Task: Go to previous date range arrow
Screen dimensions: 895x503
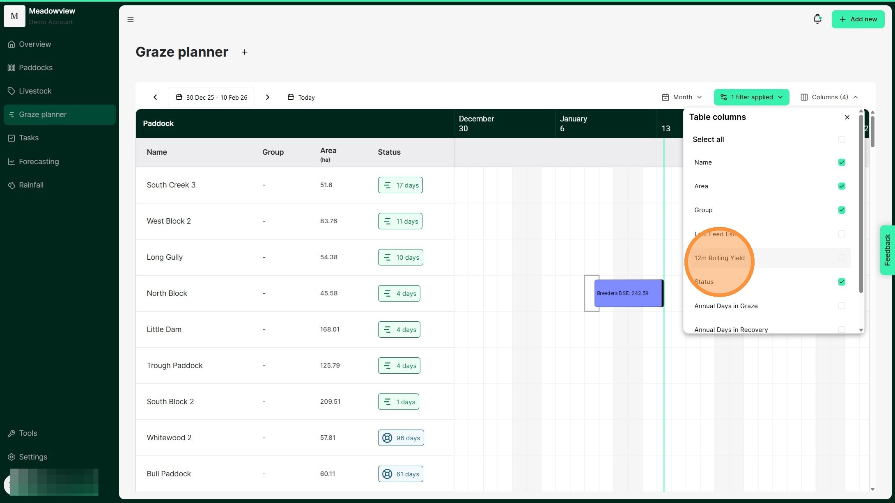Action: coord(155,97)
